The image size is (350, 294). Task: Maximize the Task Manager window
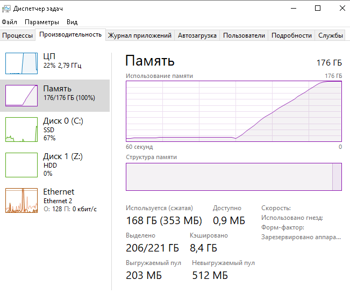318,8
